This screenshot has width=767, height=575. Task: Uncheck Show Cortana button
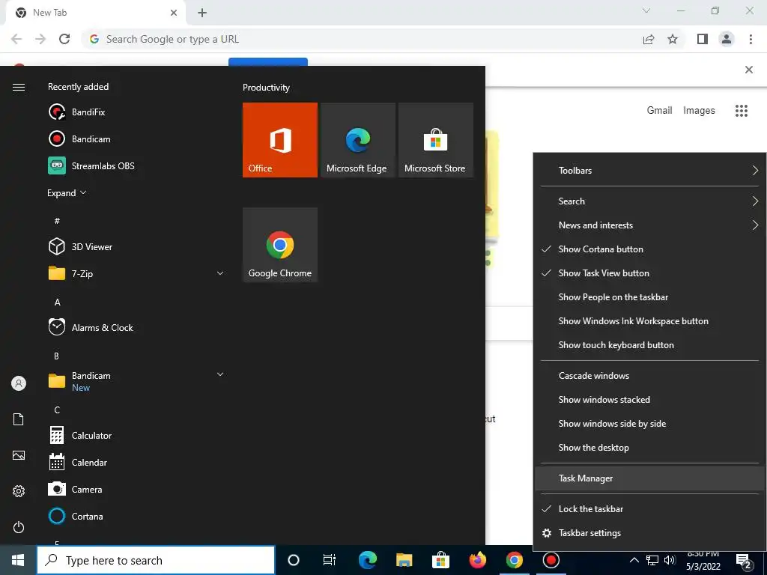(649, 249)
